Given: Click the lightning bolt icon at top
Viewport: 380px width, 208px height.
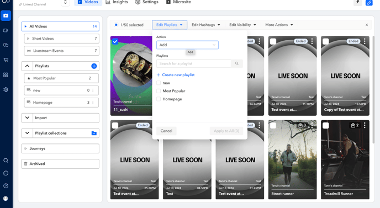Looking at the screenshot, I should 358,2.
